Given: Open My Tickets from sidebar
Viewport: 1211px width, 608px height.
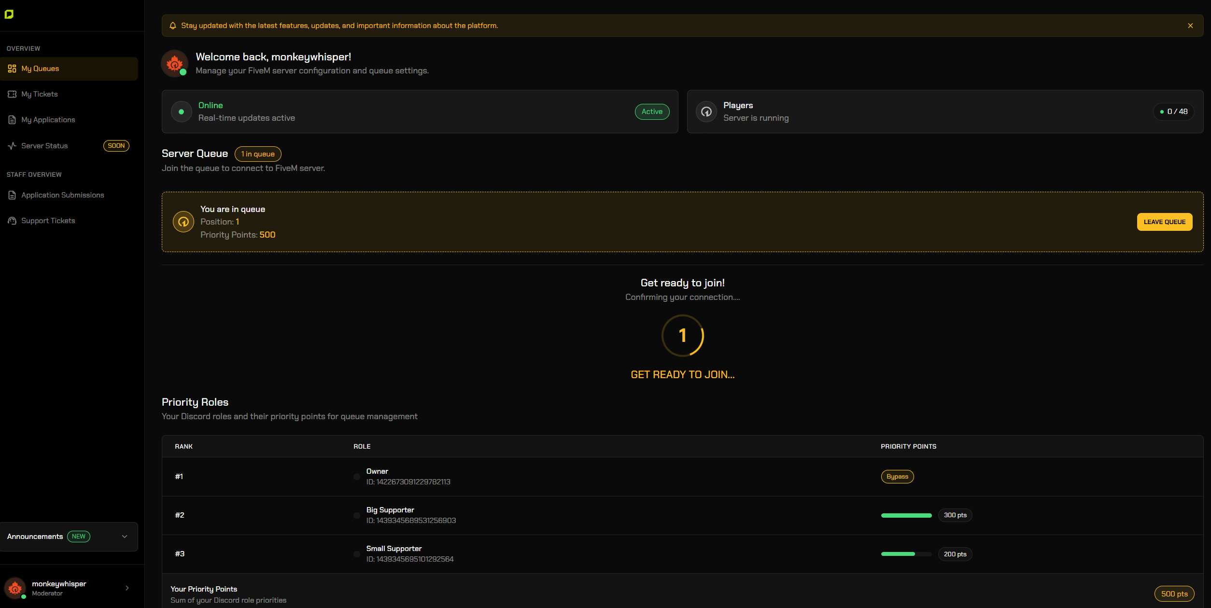Looking at the screenshot, I should tap(40, 94).
